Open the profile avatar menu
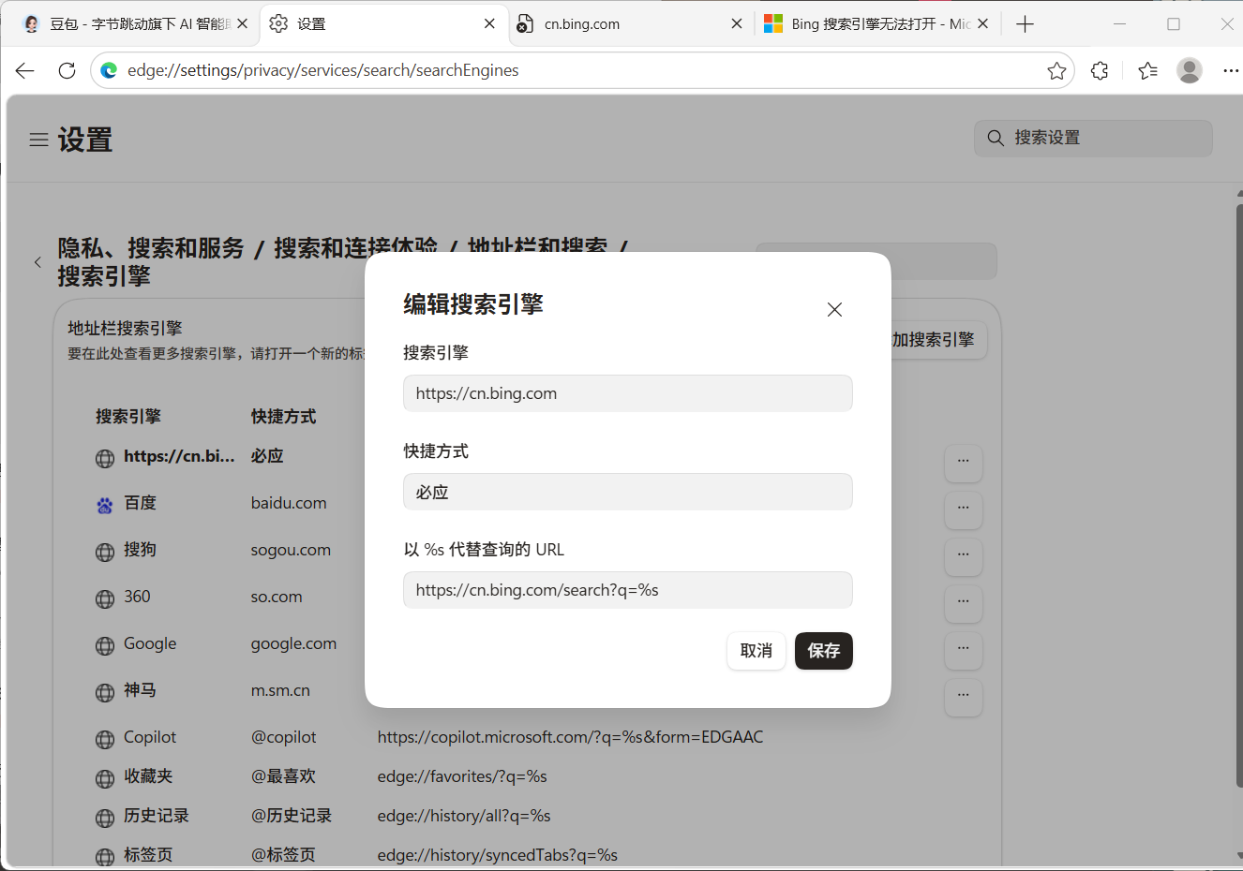This screenshot has height=871, width=1243. tap(1190, 70)
